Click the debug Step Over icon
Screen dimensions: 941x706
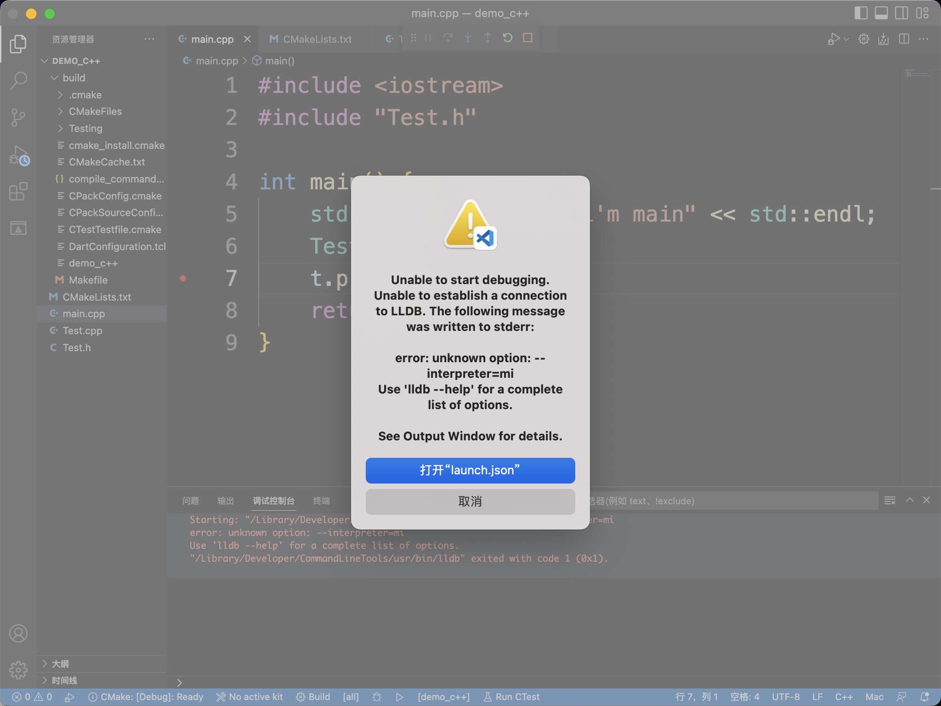pos(448,38)
